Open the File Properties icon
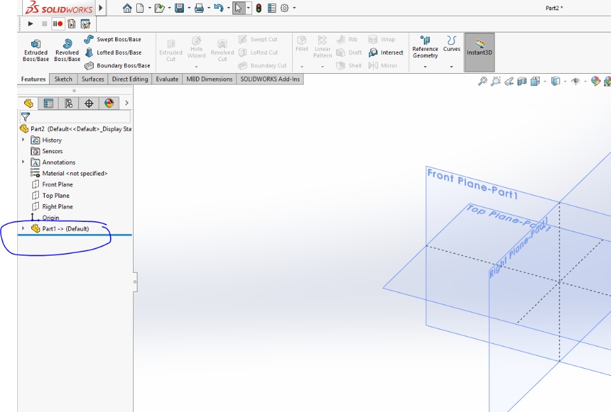Screen dimensions: 611x412 pos(272,8)
